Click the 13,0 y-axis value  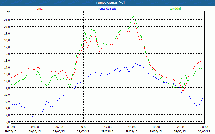[x=7, y=74]
